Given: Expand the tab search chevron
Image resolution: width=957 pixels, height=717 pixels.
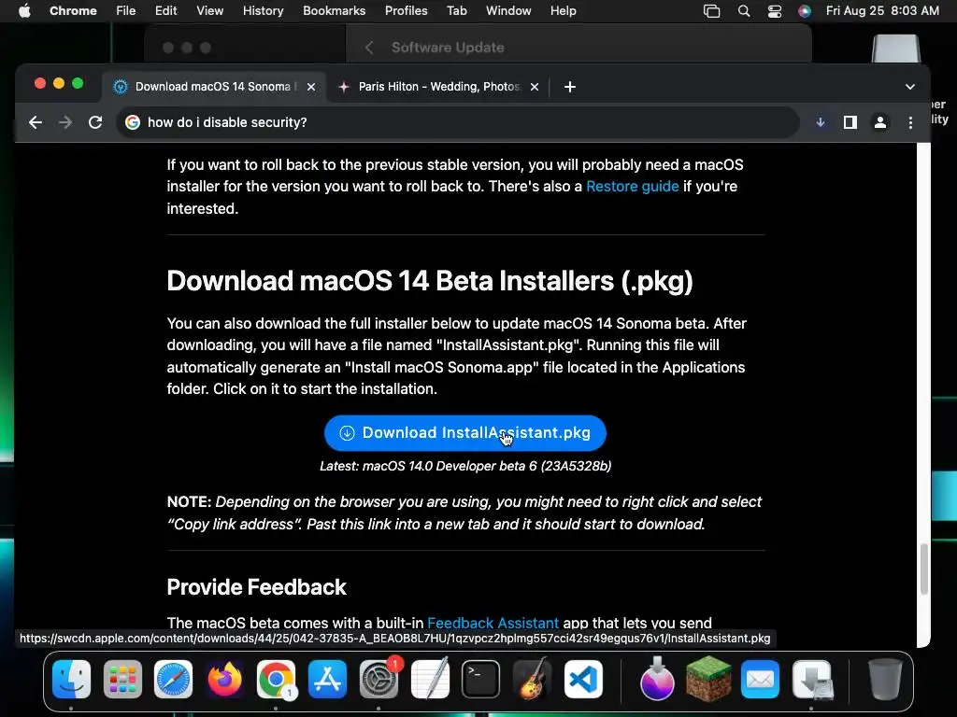Looking at the screenshot, I should [910, 87].
